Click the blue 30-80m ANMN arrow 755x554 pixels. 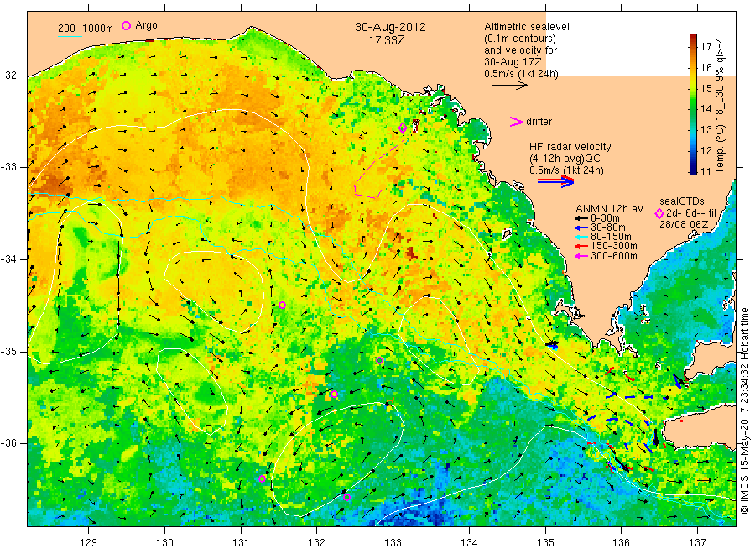[581, 227]
